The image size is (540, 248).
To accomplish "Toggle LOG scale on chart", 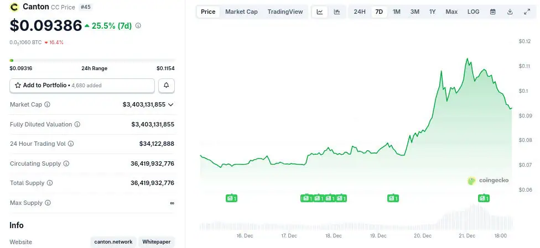I will 473,12.
